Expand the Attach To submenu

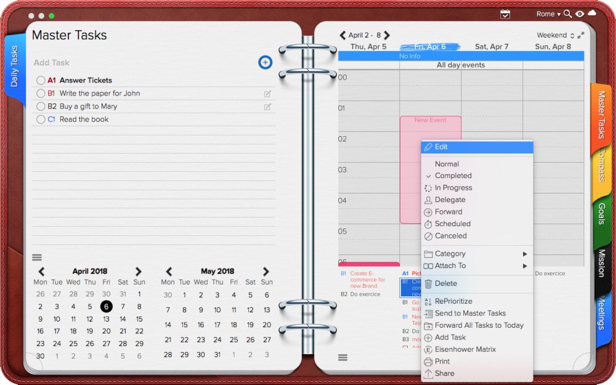tap(477, 265)
